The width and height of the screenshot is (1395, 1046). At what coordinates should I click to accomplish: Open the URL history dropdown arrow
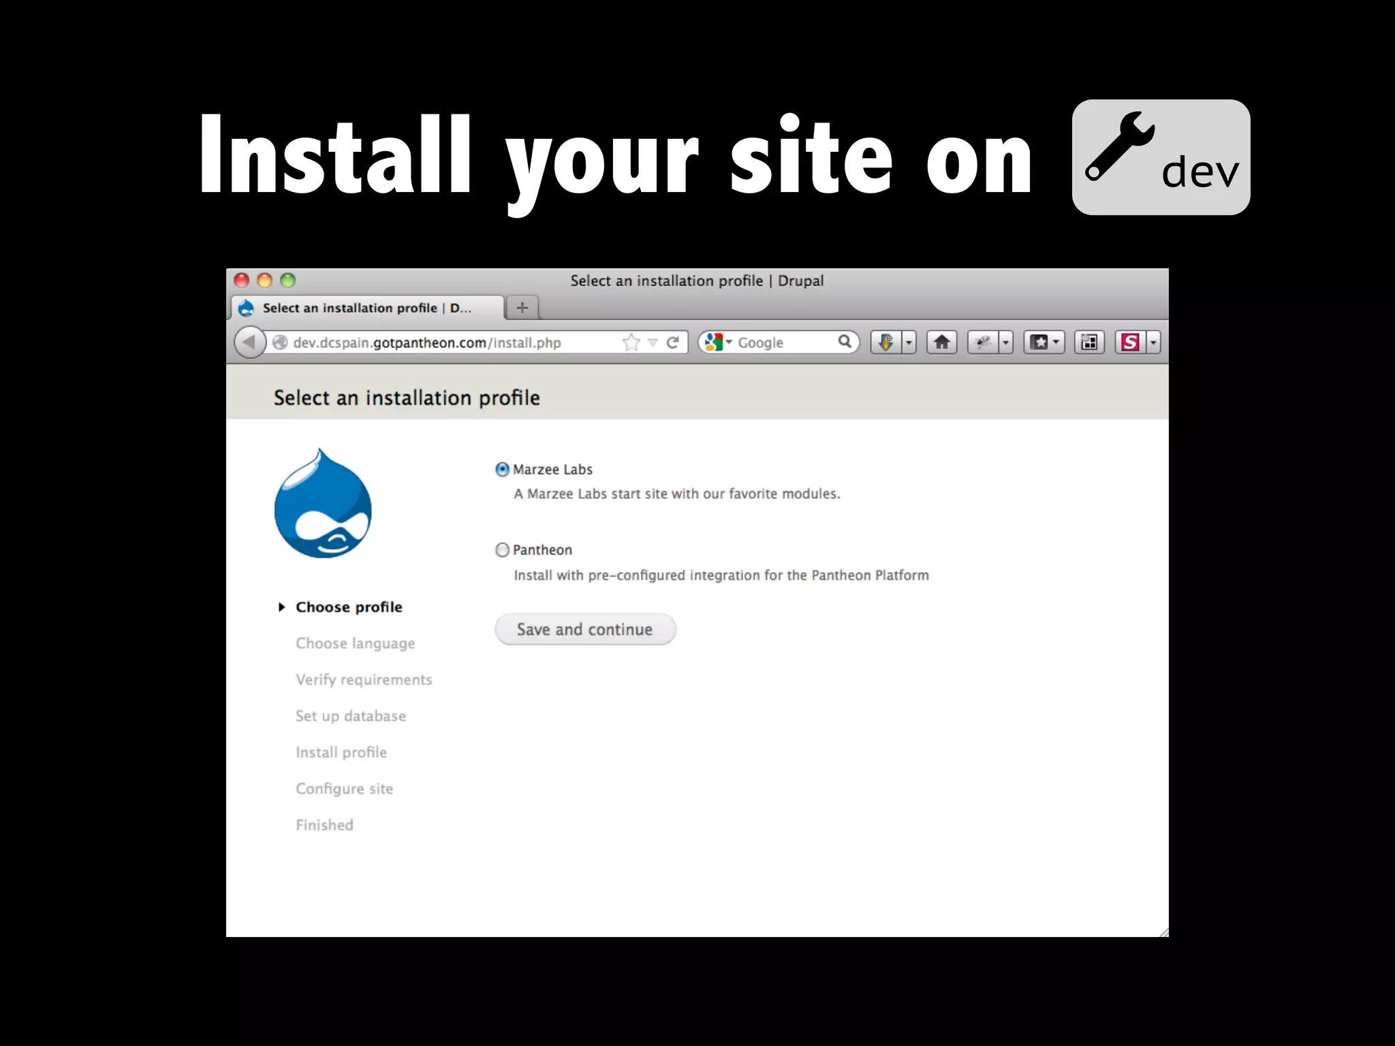point(653,343)
